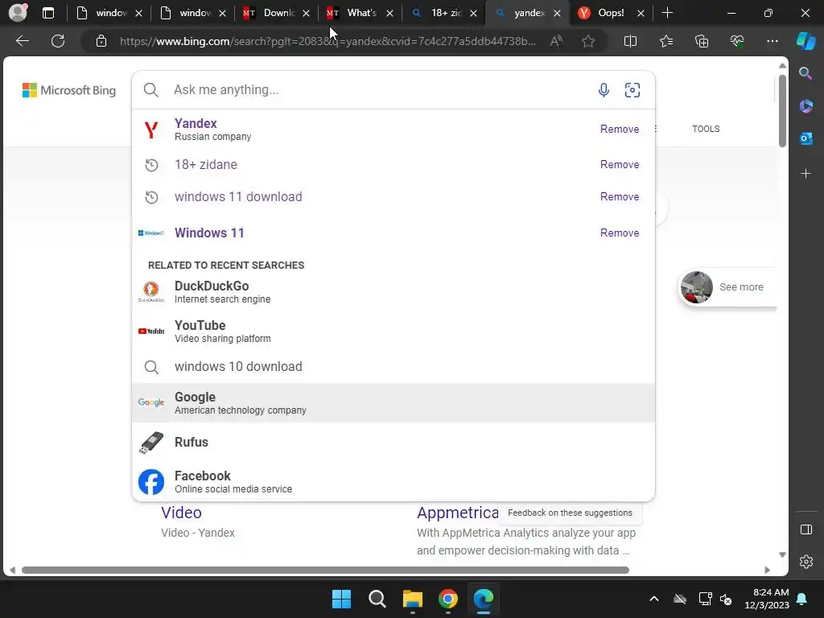824x618 pixels.
Task: Open Settings and more ellipsis menu
Action: coord(772,41)
